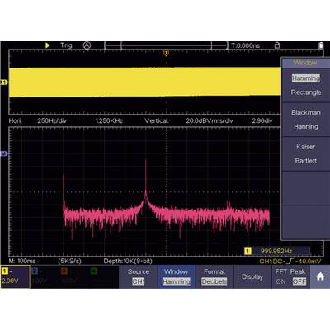
Task: Click the auto trigger mode 'A' icon
Action: click(x=87, y=45)
